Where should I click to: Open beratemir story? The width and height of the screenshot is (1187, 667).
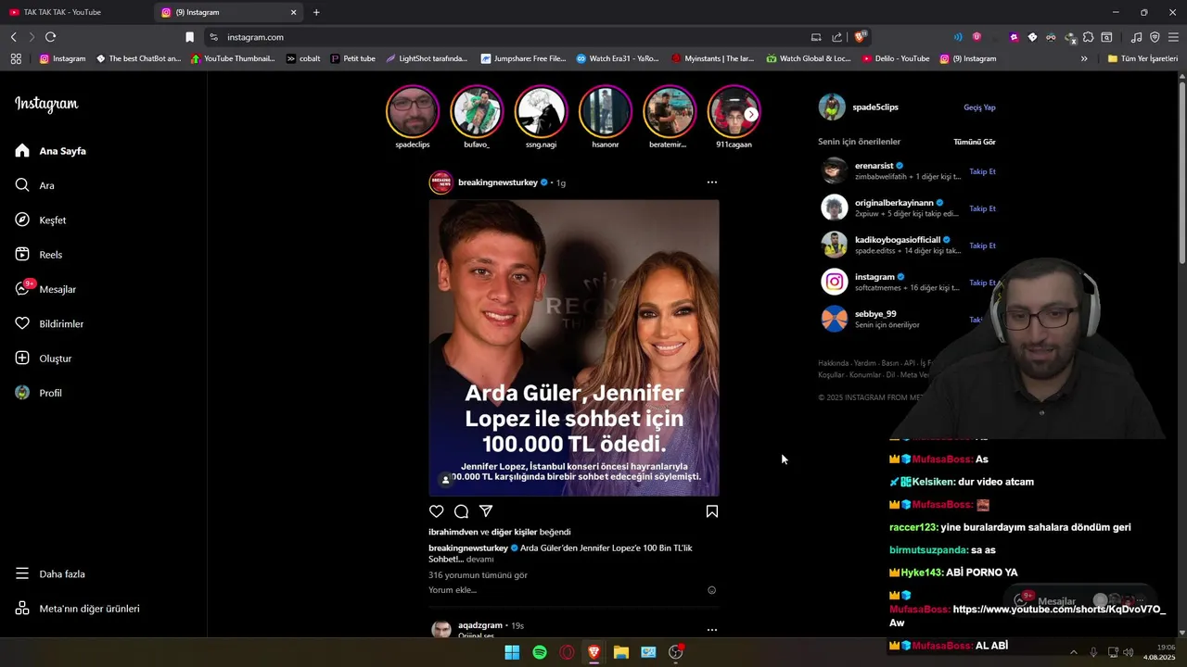point(669,111)
